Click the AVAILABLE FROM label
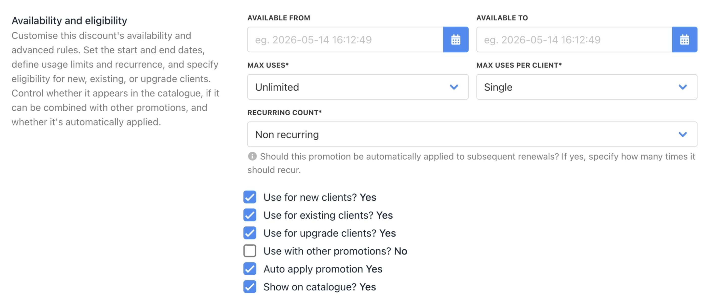 coord(279,18)
